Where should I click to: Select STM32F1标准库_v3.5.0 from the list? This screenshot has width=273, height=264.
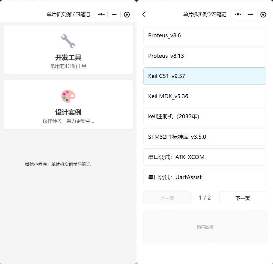[204, 137]
